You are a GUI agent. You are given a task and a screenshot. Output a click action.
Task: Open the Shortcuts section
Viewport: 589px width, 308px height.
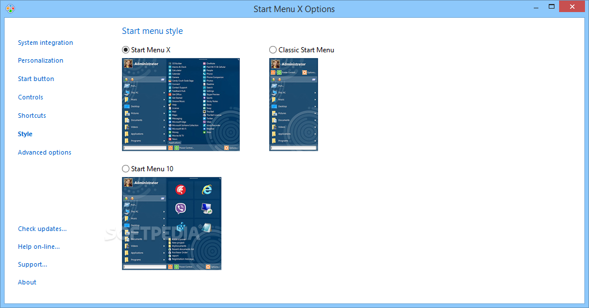click(32, 115)
